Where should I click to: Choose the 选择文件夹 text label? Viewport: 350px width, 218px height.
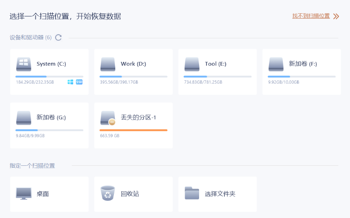click(220, 194)
